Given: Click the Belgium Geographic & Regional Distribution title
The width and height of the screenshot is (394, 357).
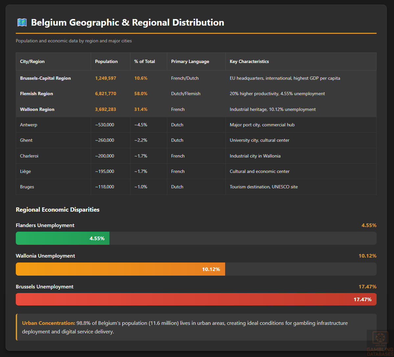Looking at the screenshot, I should pyautogui.click(x=127, y=23).
